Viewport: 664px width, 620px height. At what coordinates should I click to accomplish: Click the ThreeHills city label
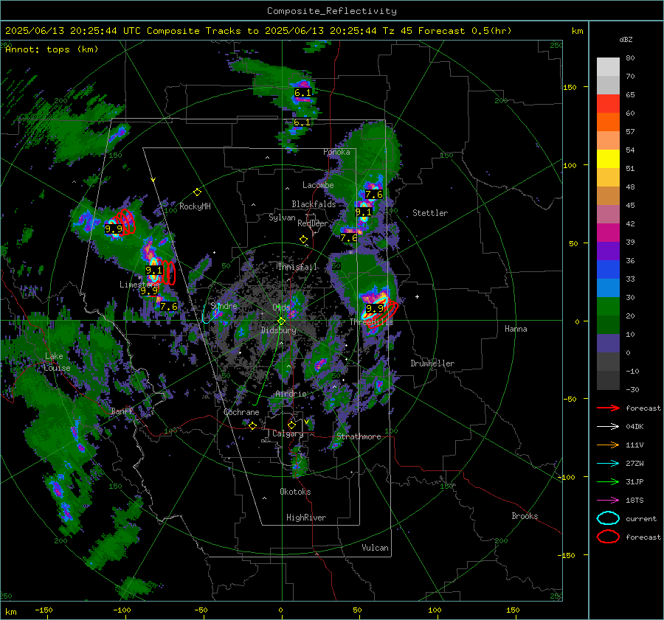click(371, 322)
